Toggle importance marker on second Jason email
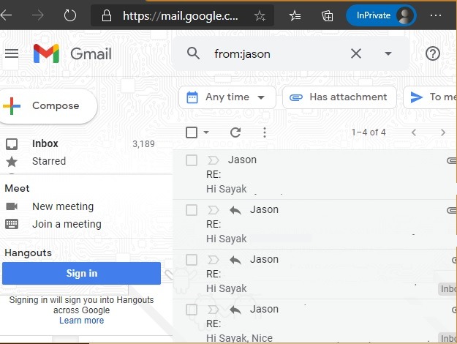This screenshot has height=344, width=457. coord(213,210)
